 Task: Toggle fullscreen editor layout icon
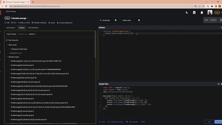221,20
